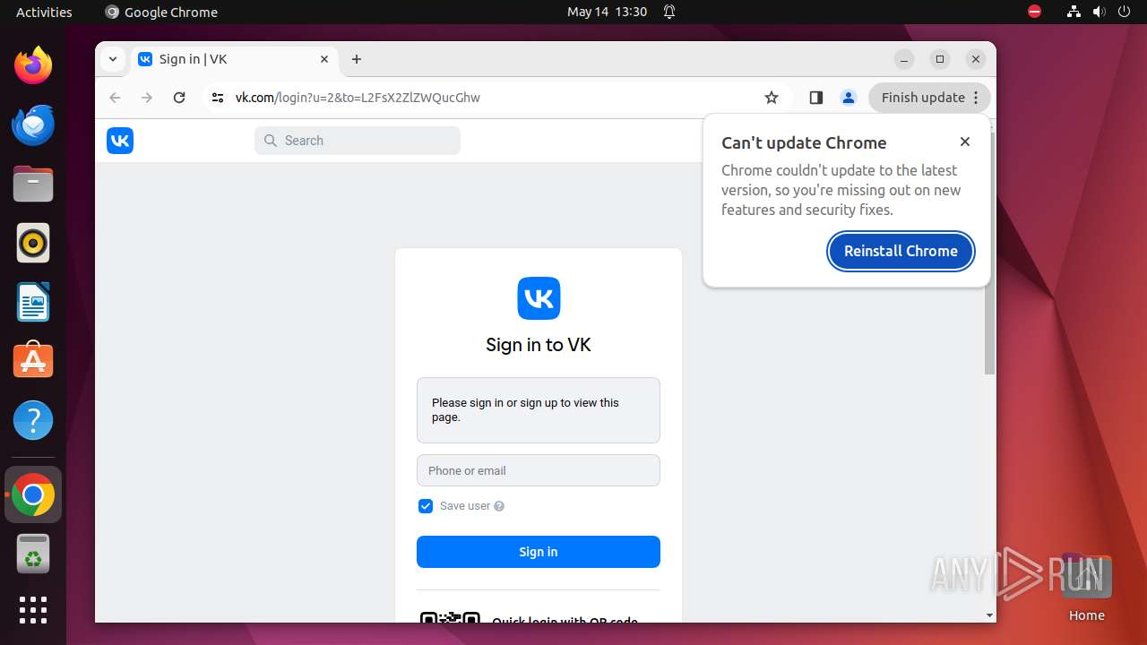Go forward in Chrome history
Image resolution: width=1147 pixels, height=645 pixels.
tap(147, 98)
